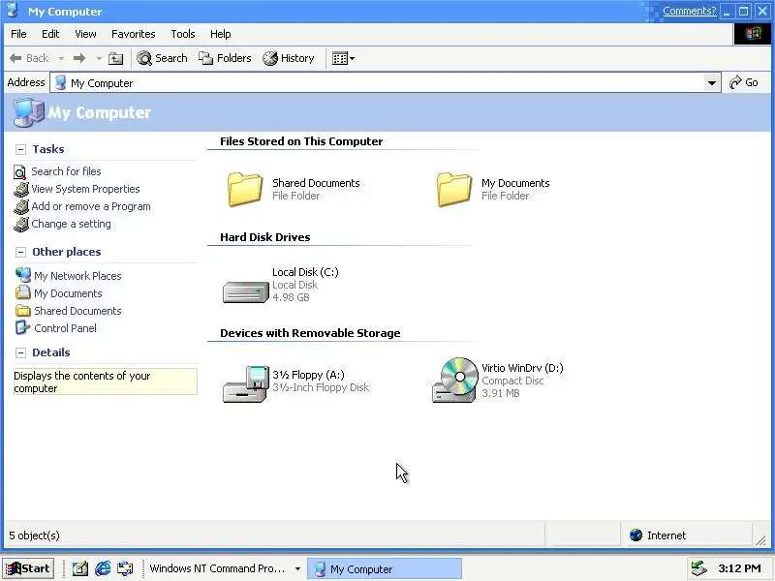Click the Shared Documents label in file list

[316, 183]
